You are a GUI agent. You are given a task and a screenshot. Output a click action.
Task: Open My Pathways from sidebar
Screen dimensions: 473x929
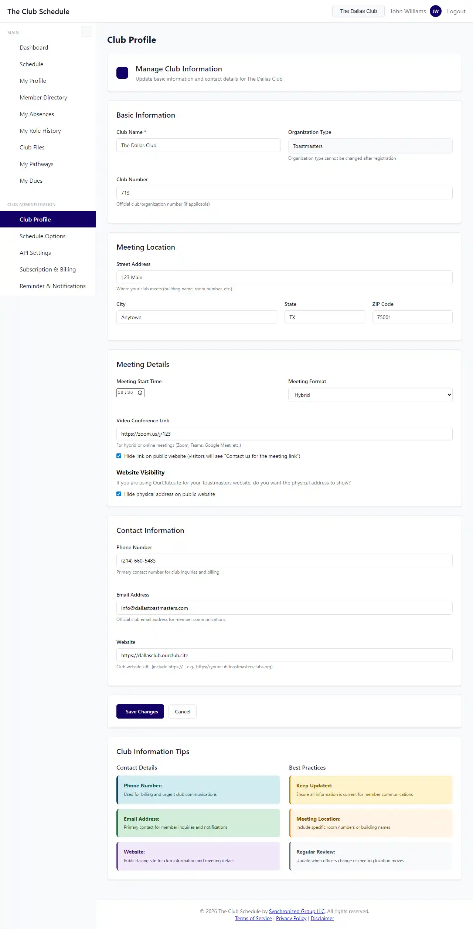point(37,164)
